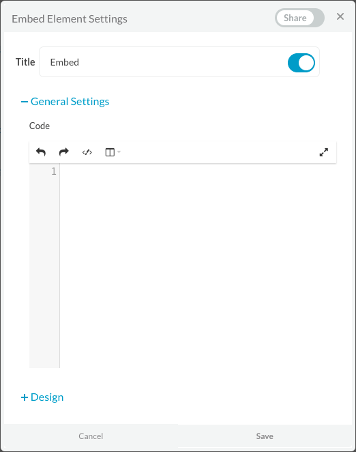This screenshot has width=356, height=452.
Task: Click the redo arrow in code toolbar
Action: [63, 152]
